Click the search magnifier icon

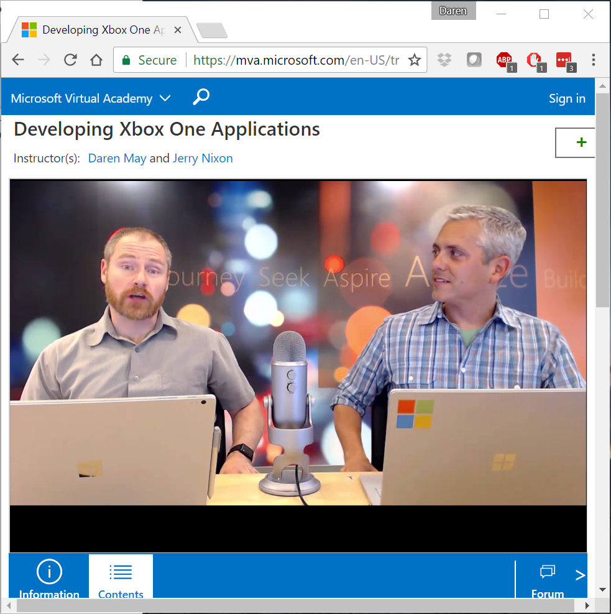tap(201, 97)
